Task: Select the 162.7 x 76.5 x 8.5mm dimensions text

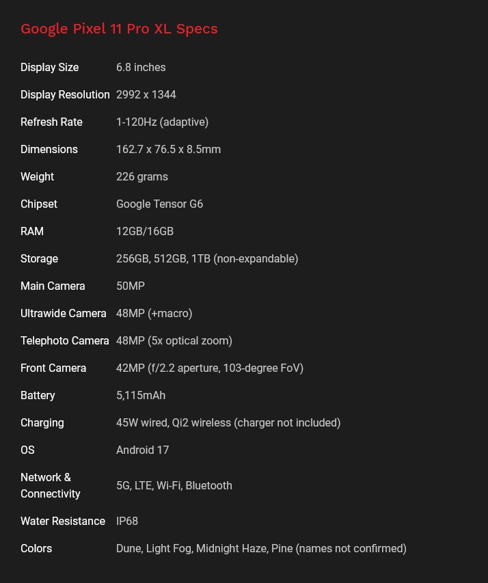Action: (x=169, y=150)
